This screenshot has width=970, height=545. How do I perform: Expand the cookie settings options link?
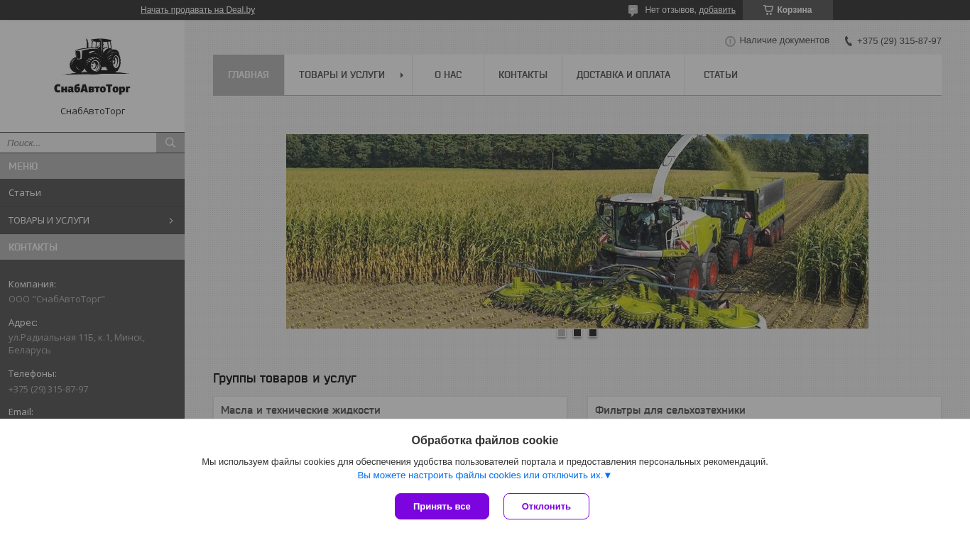(484, 475)
